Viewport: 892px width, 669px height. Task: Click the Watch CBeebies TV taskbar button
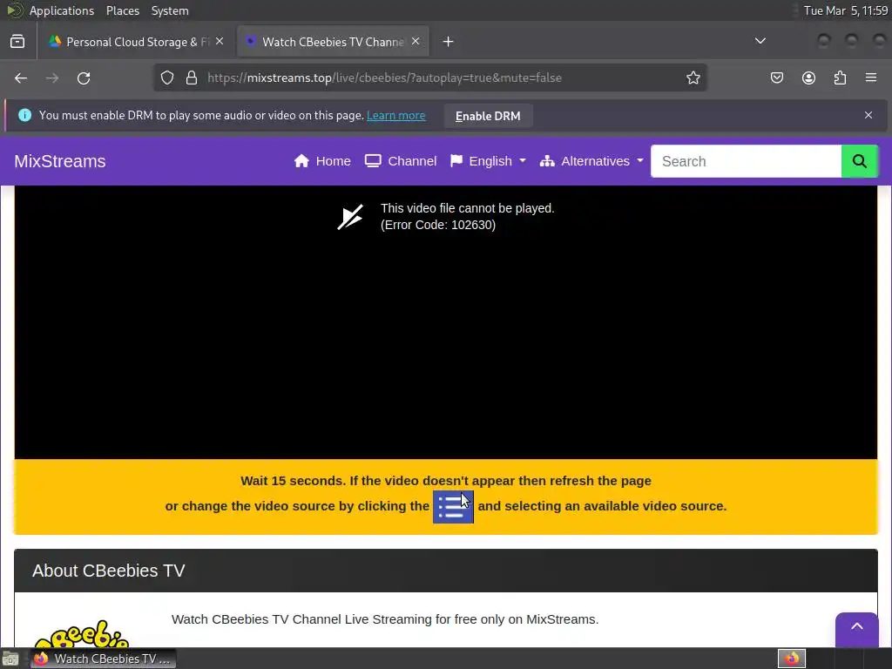tap(104, 659)
